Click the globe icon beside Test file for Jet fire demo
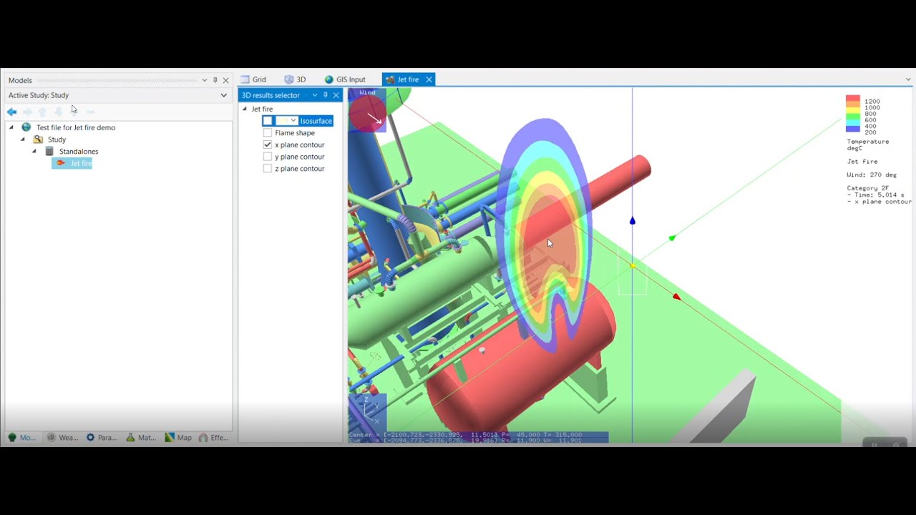916x515 pixels. pos(26,127)
